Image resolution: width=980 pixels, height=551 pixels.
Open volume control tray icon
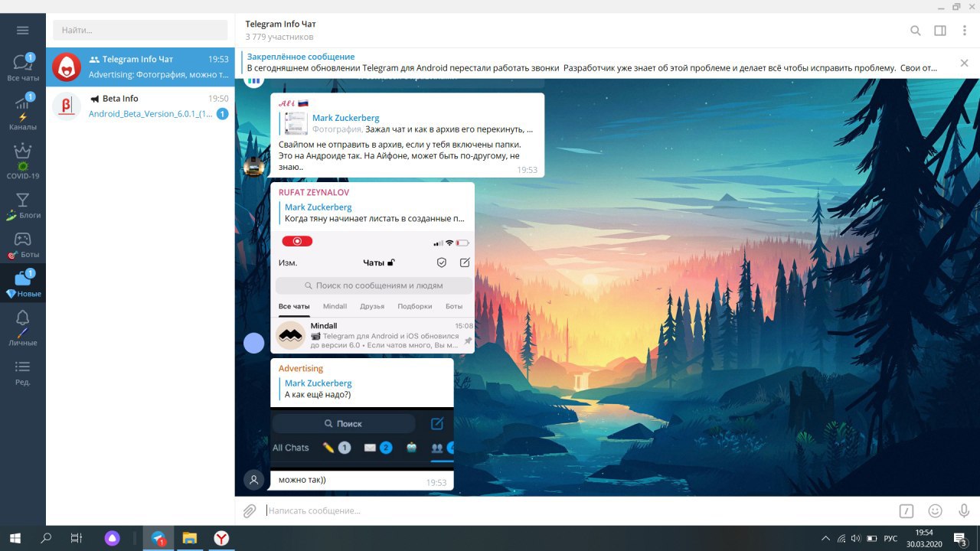[x=856, y=539]
